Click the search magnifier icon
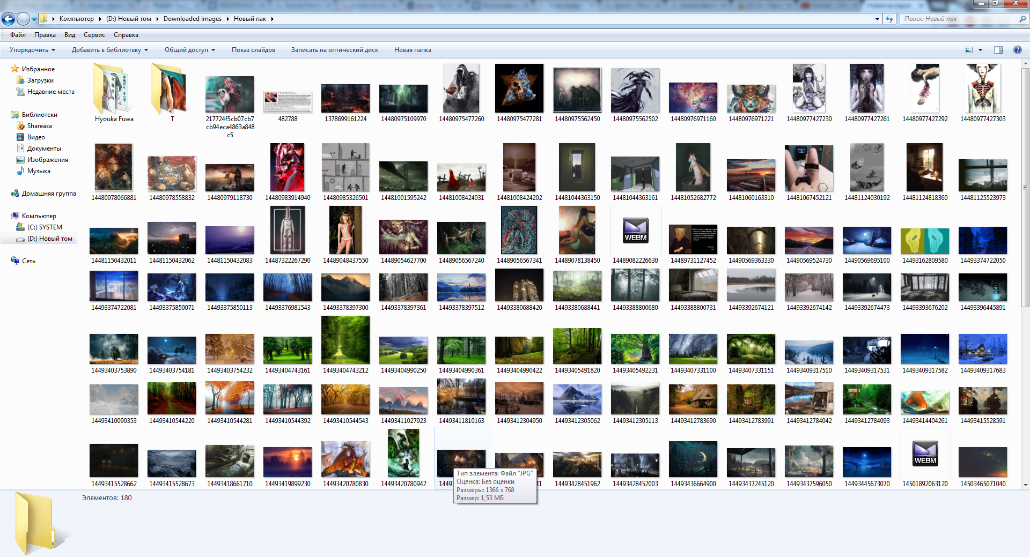Screen dimensions: 1030x557 click(1022, 19)
